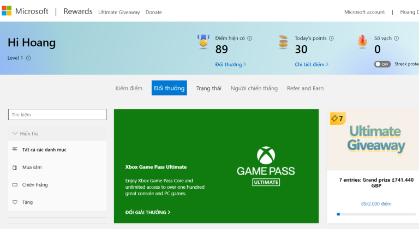The image size is (419, 229).
Task: Toggle the Streak protection OFF switch
Action: pos(382,64)
